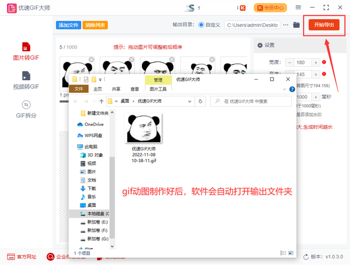Expand the address bar history dropdown
This screenshot has width=350, height=265.
click(190, 101)
